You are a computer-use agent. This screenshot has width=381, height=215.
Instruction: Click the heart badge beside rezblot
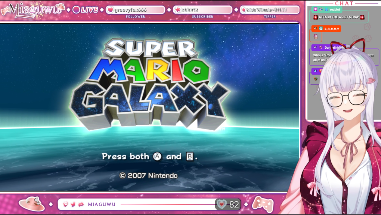(x=315, y=9)
